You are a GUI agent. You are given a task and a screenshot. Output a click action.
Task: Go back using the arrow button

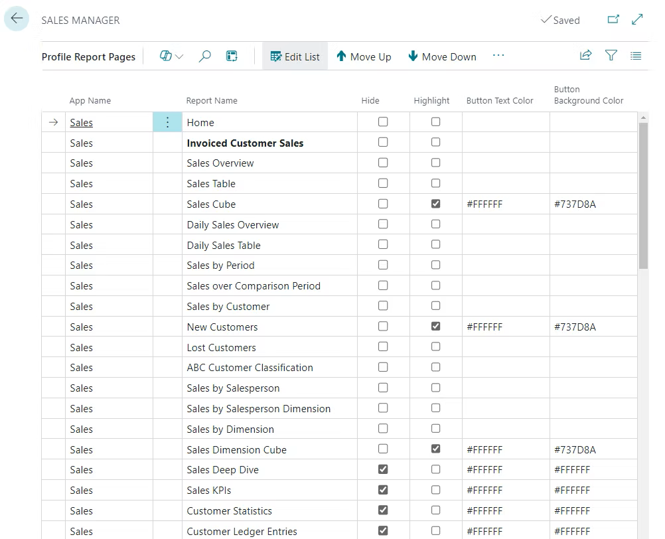(17, 19)
